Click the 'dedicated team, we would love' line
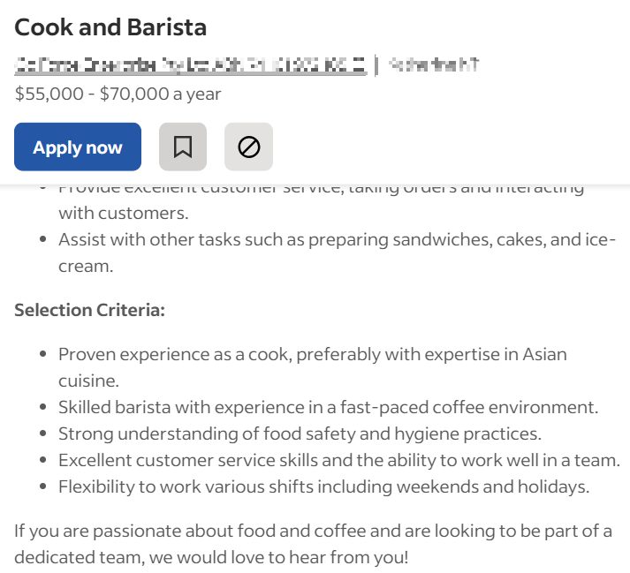 click(x=211, y=557)
